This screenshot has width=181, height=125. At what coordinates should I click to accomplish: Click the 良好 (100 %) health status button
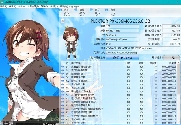click(x=122, y=58)
